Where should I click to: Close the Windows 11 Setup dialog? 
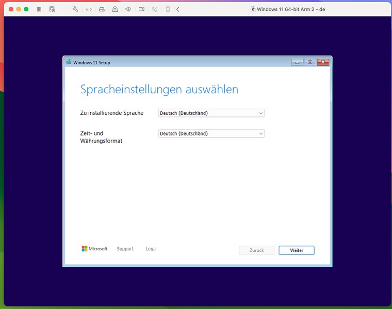[323, 62]
